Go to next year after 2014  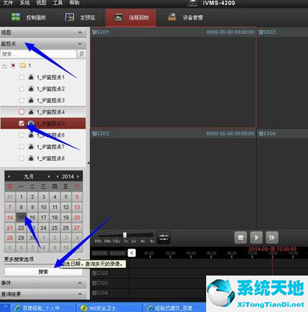coord(78,176)
